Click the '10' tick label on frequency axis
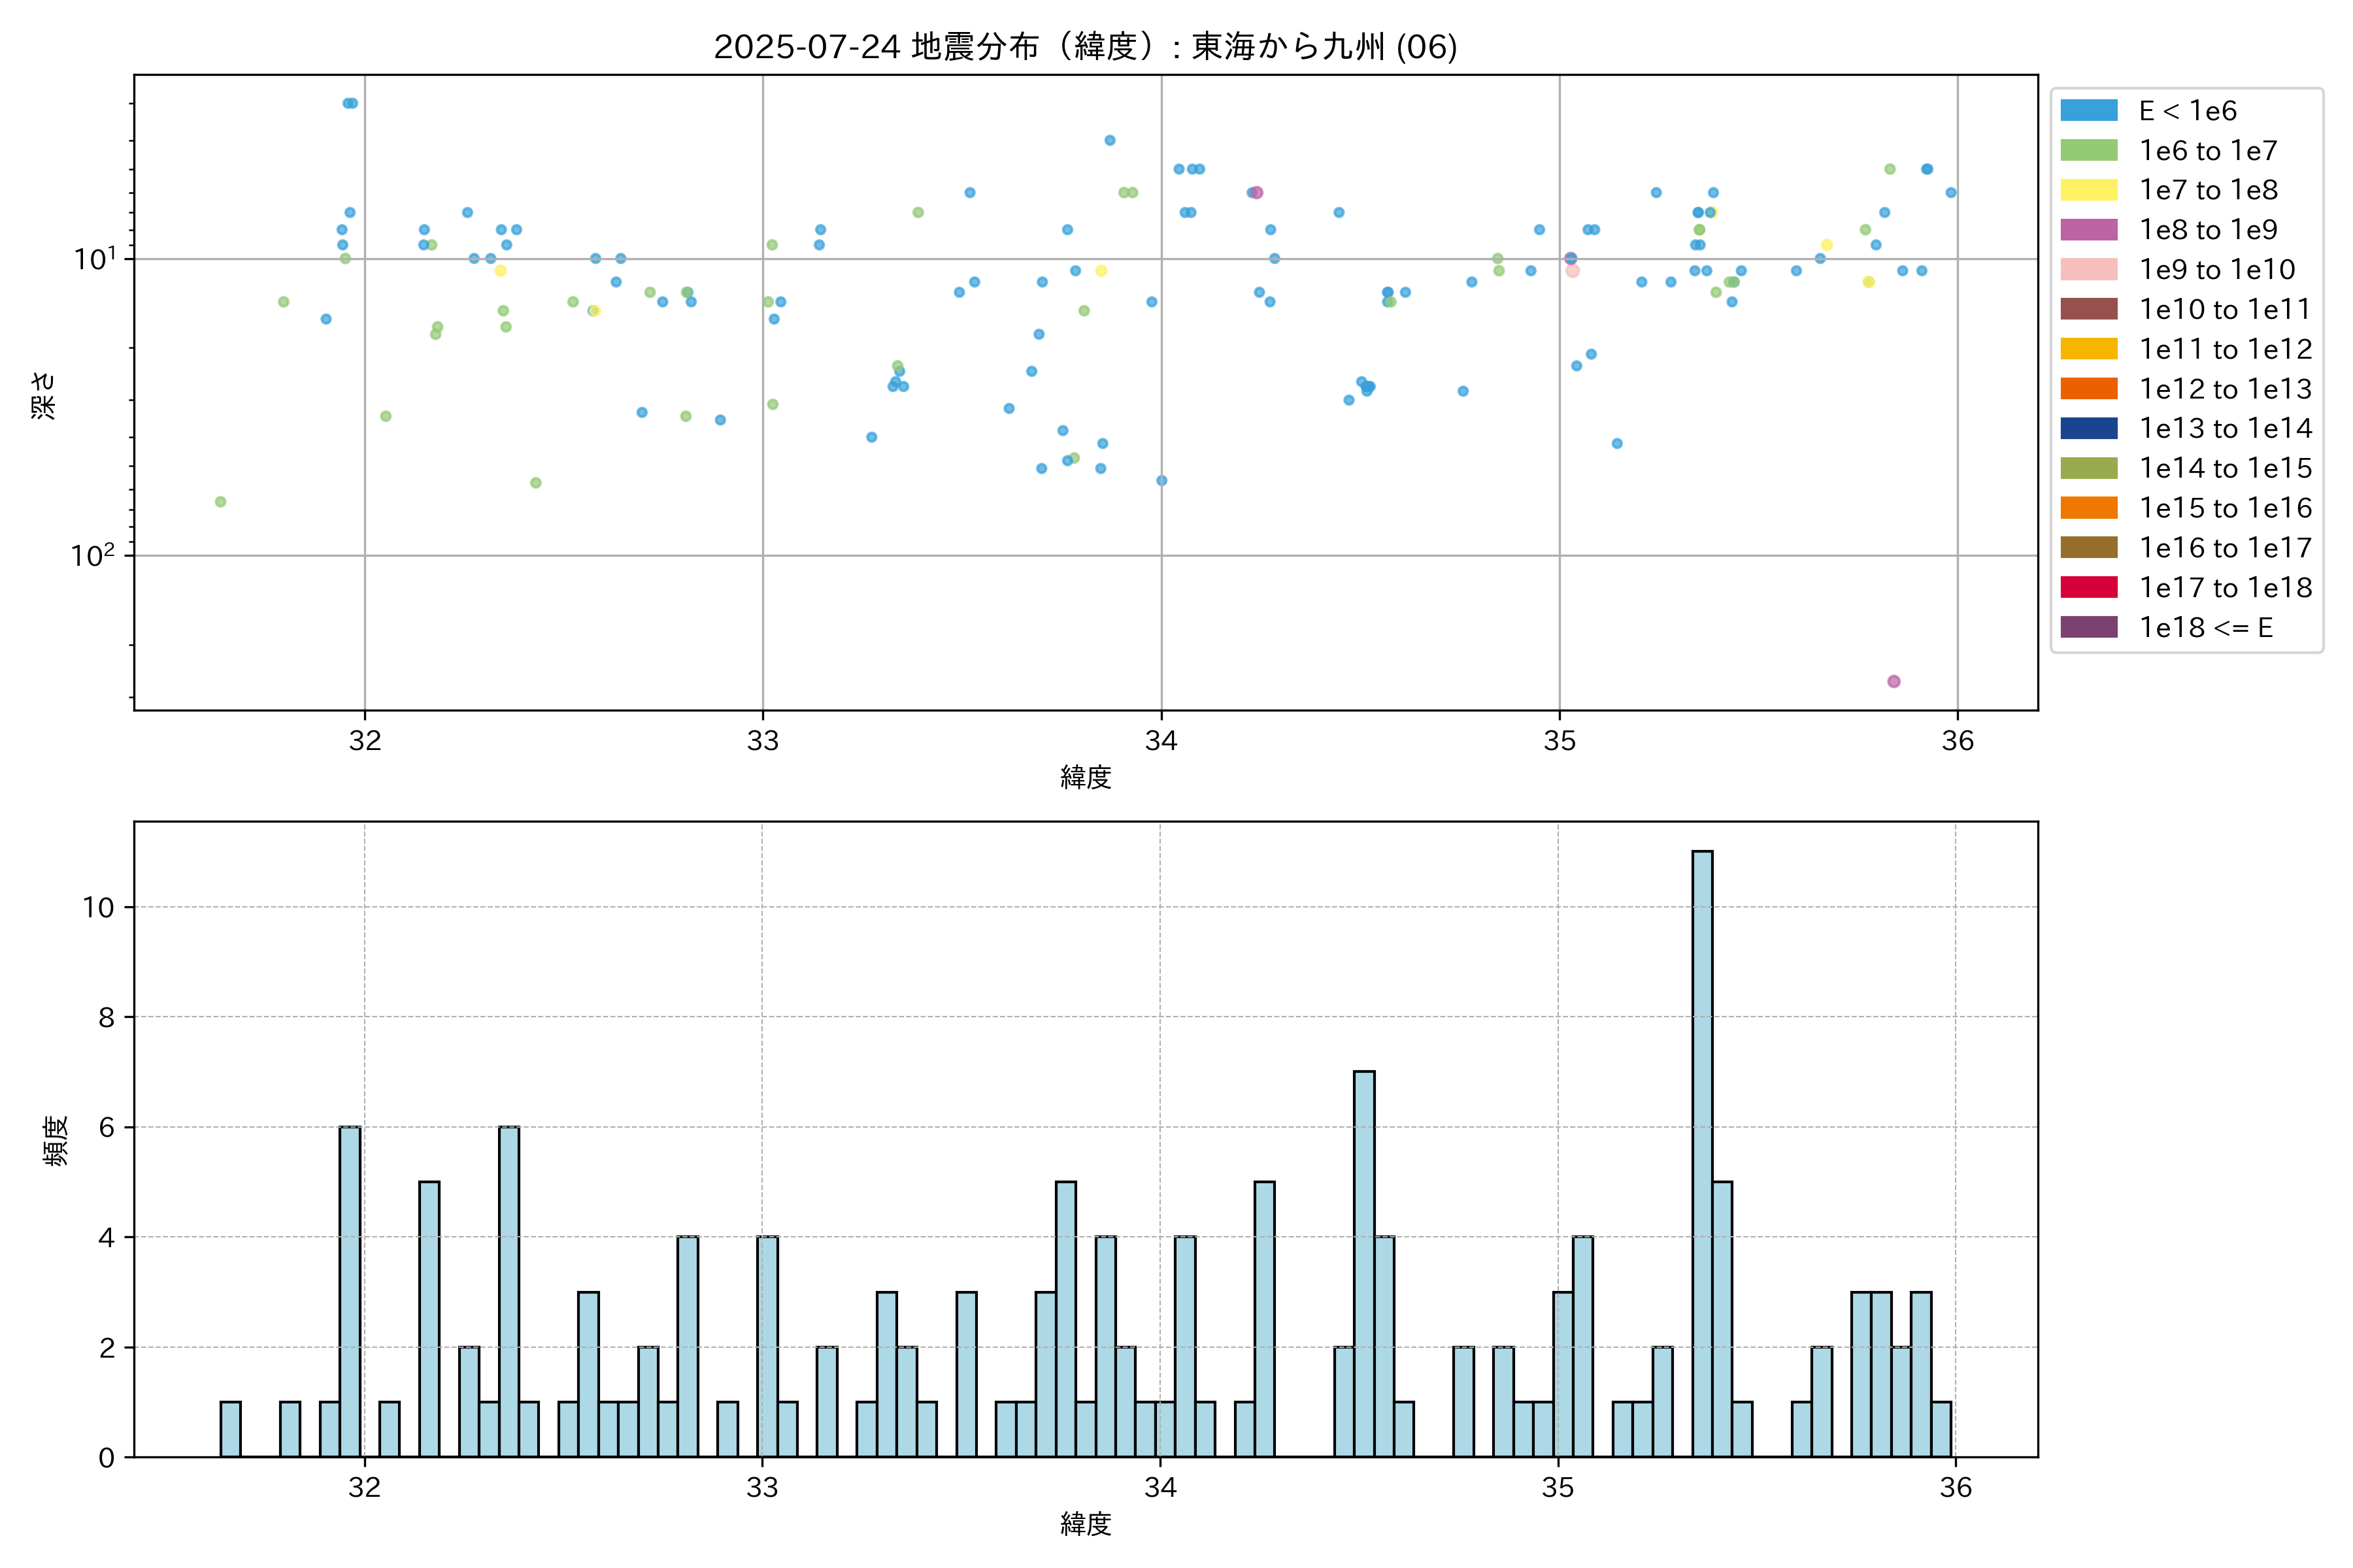 tap(98, 908)
